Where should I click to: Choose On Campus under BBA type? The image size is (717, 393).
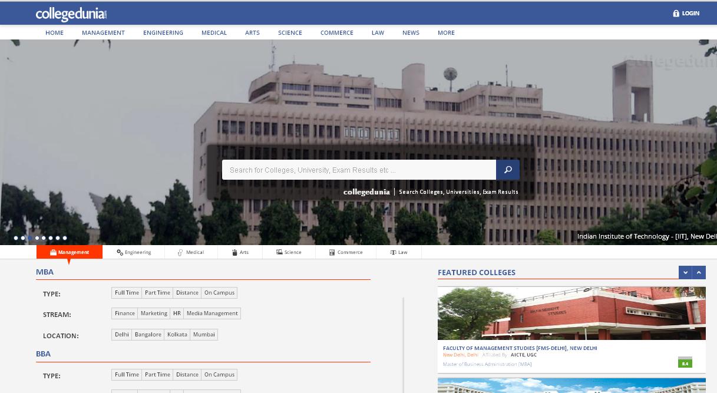(219, 375)
